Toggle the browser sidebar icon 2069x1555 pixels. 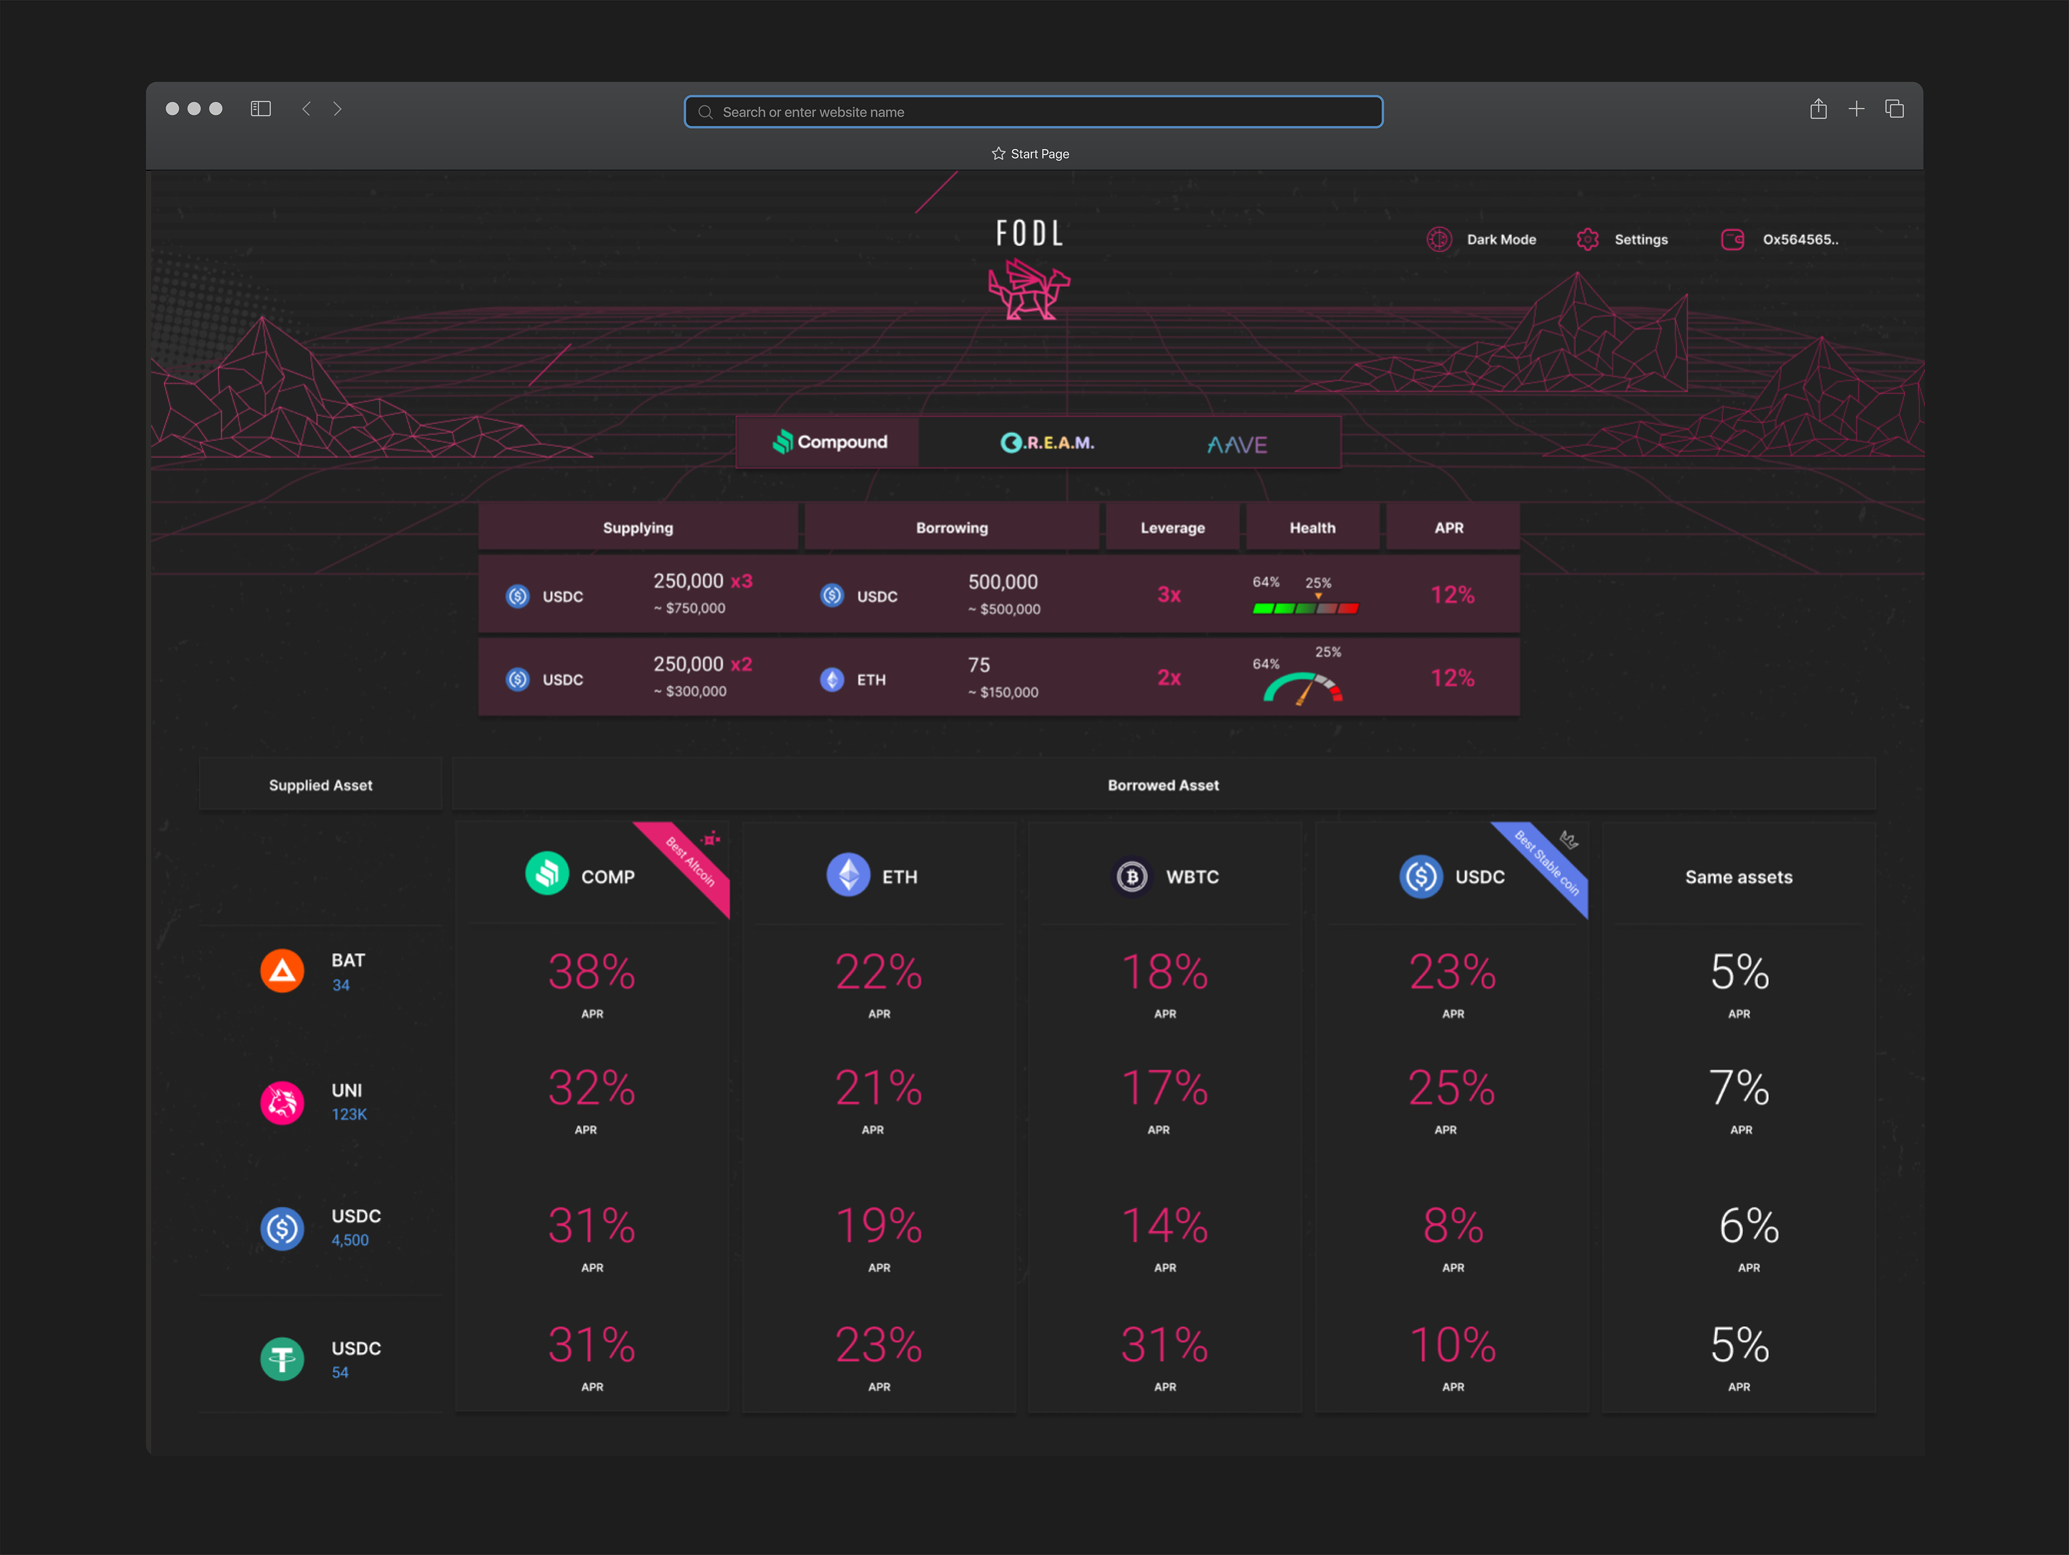[x=261, y=108]
